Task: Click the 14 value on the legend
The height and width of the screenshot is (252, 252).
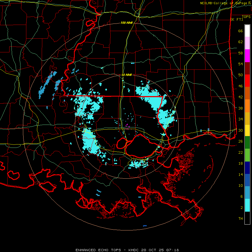Action: 241,174
